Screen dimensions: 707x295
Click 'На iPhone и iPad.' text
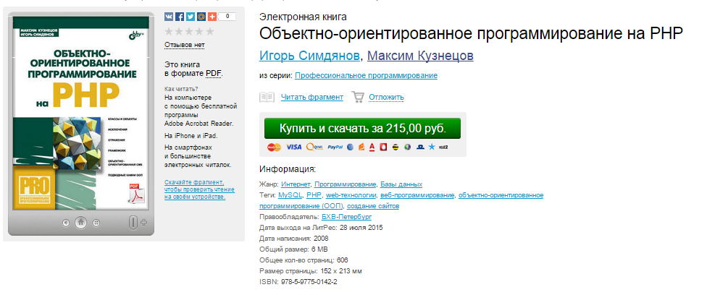pos(191,135)
